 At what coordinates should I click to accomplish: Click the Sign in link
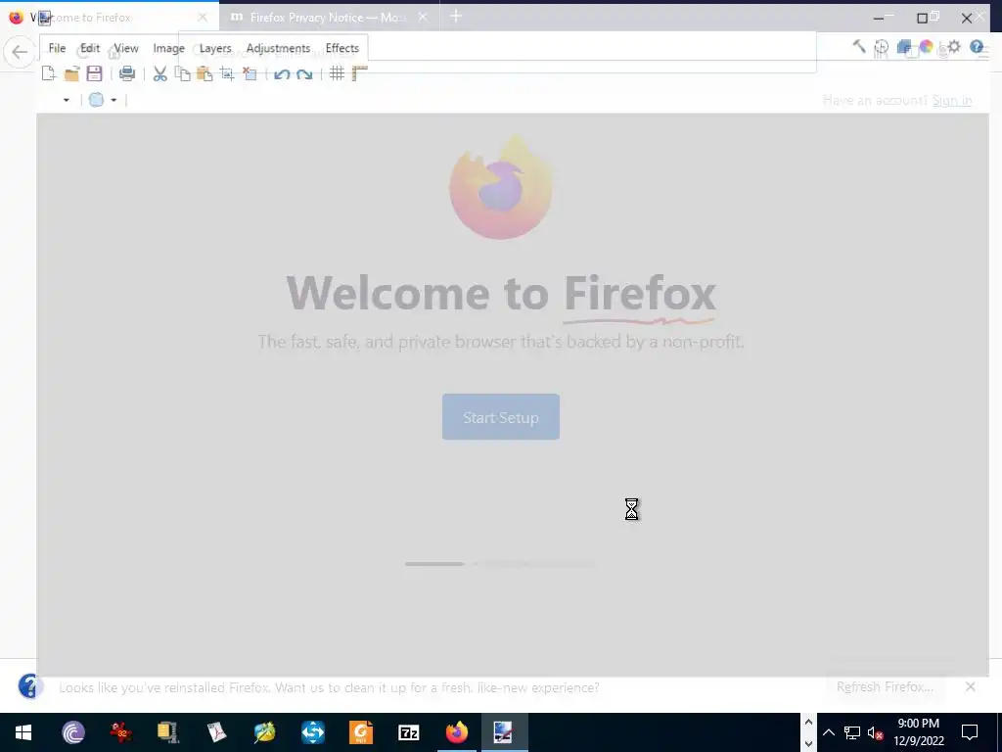pyautogui.click(x=951, y=101)
